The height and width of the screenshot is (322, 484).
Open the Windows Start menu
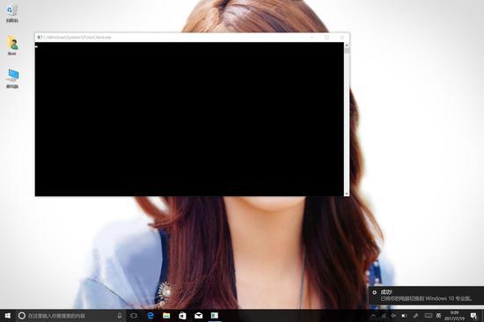[x=8, y=316]
